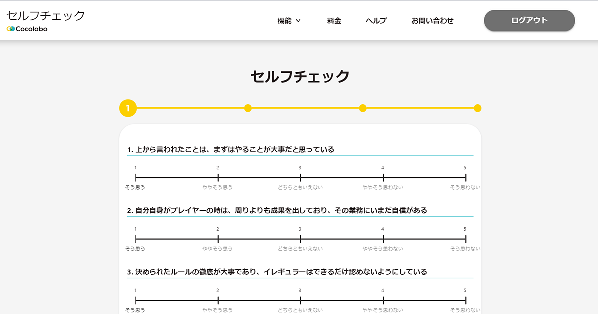Select the 料金 menu item

click(x=334, y=21)
